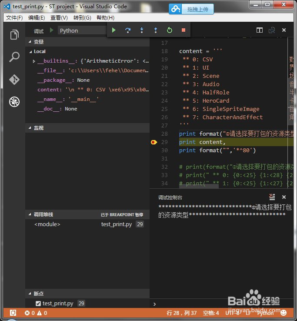
Task: Clear the debug console output
Action: tap(272, 197)
